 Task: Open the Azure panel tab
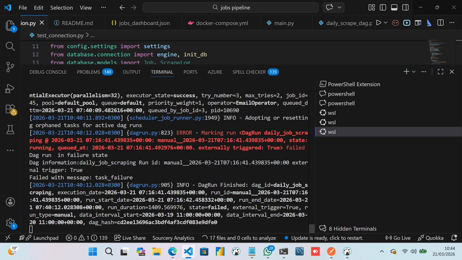[215, 72]
